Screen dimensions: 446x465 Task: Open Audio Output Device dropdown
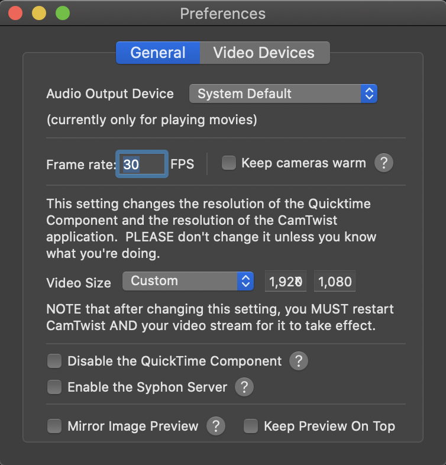pyautogui.click(x=283, y=93)
